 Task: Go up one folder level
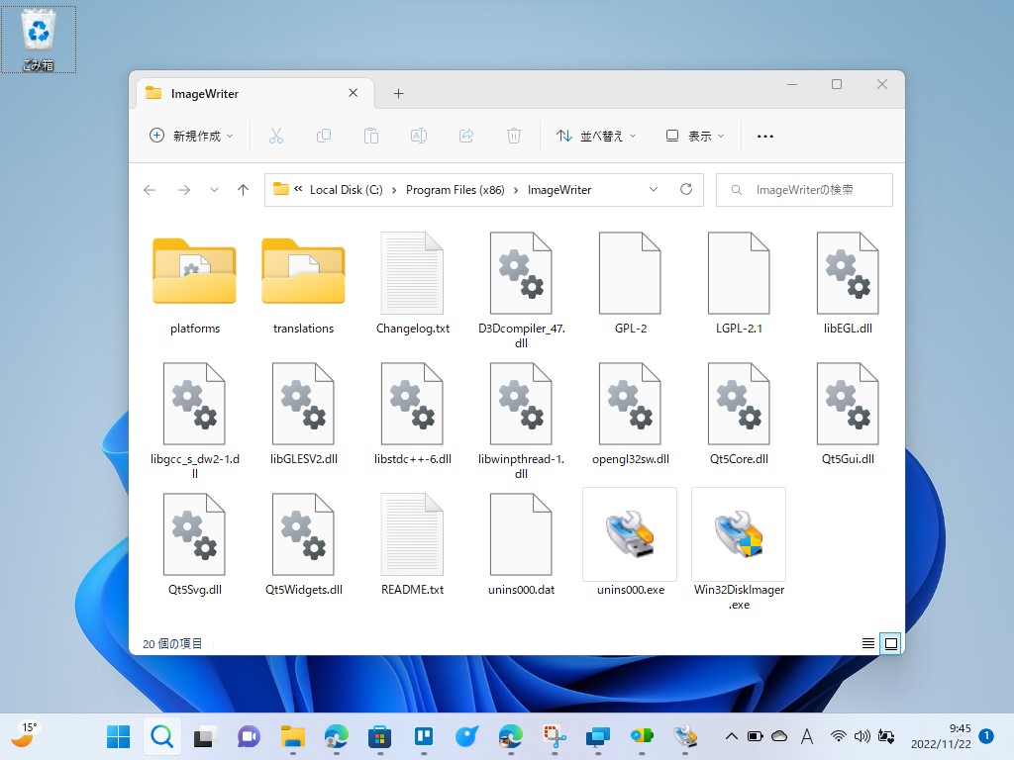243,189
